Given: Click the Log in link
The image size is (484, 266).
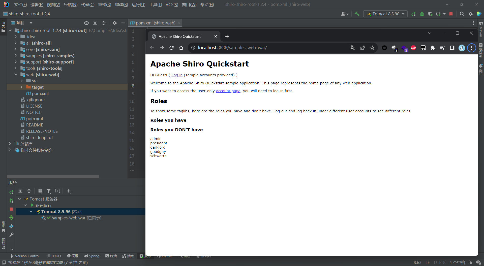Looking at the screenshot, I should [x=177, y=75].
